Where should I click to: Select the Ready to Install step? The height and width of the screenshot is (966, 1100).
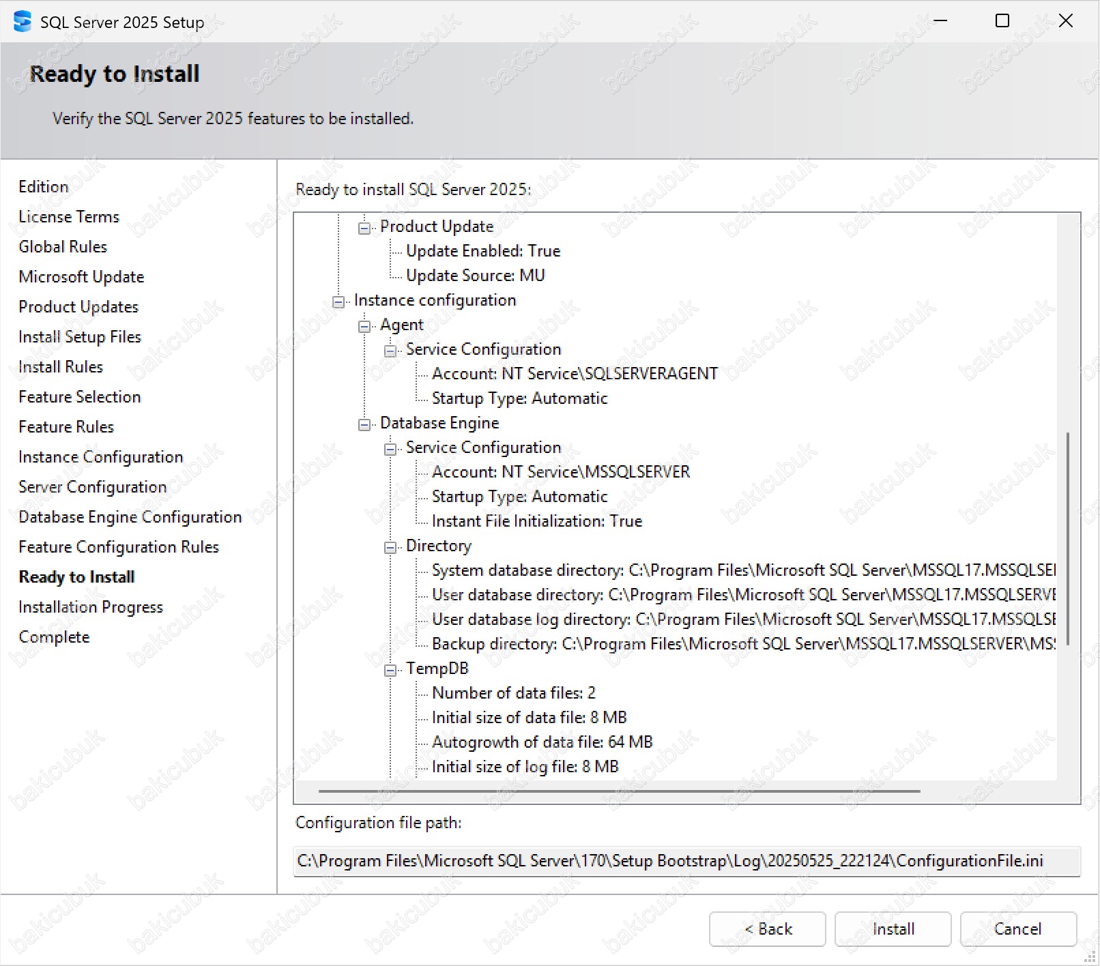(76, 577)
